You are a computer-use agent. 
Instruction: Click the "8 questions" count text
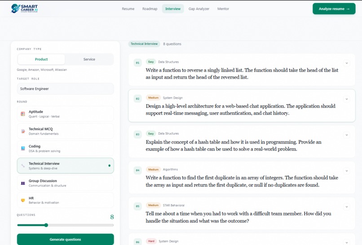pos(172,44)
